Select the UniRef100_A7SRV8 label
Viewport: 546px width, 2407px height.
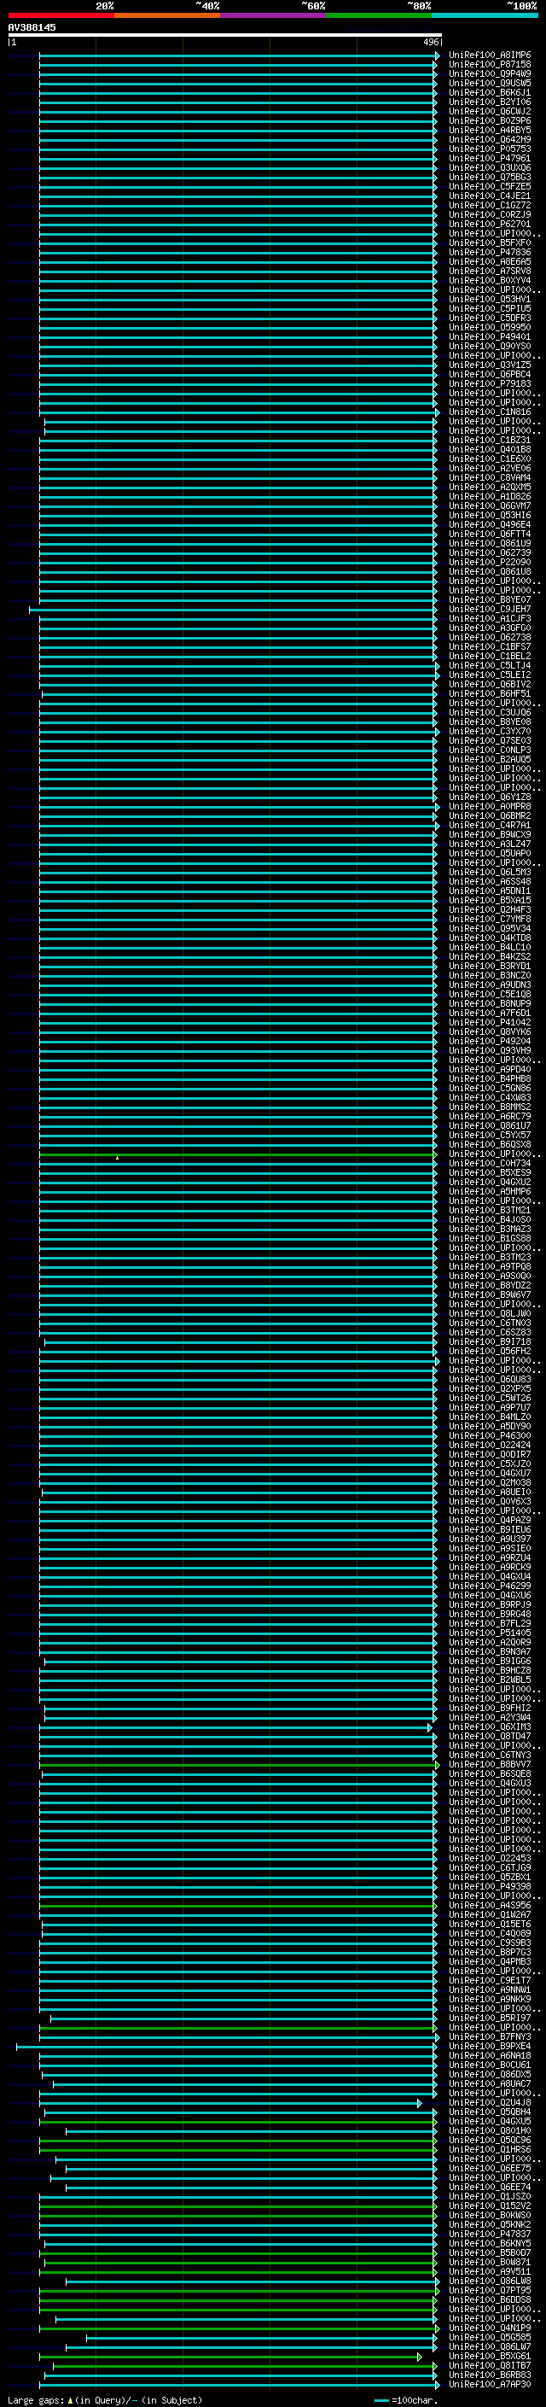[490, 271]
